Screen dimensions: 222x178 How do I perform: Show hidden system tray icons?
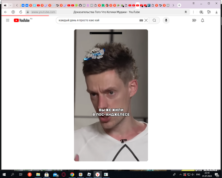coord(180,174)
